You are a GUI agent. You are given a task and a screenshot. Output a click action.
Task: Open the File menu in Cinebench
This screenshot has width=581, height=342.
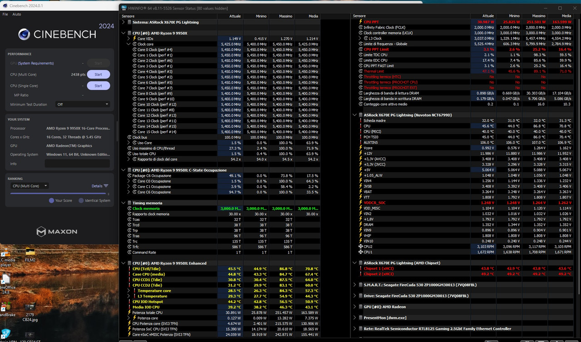tap(5, 15)
